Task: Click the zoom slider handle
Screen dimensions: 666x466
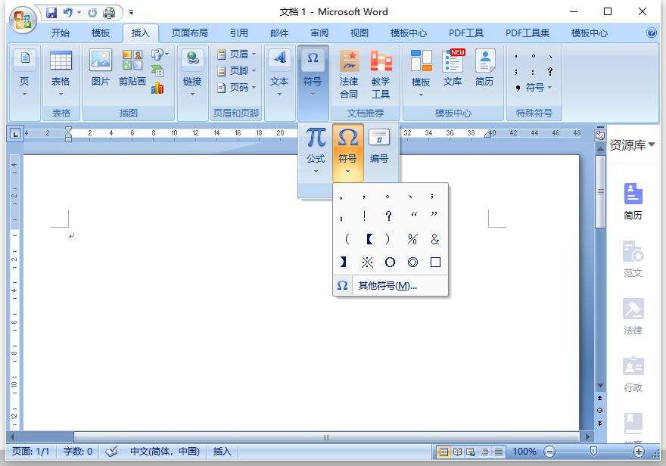Action: click(593, 452)
